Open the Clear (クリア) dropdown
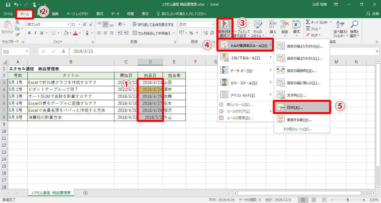381x203 pixels. pos(313,35)
